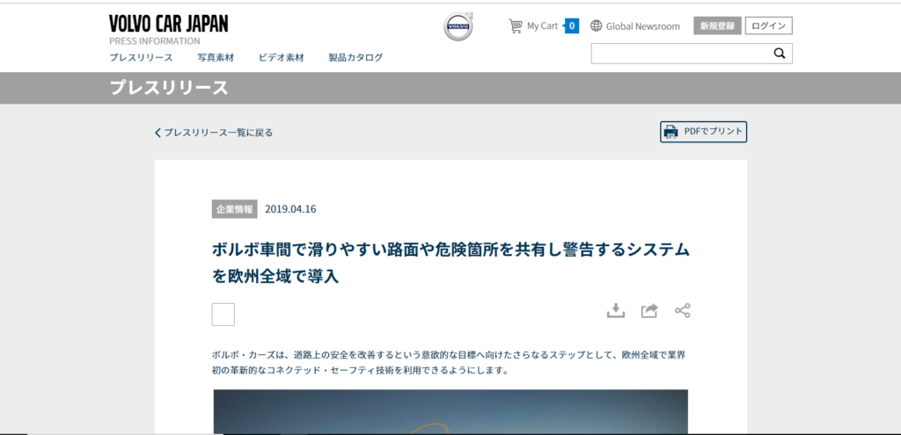This screenshot has height=435, width=901.
Task: Open the shopping cart icon
Action: pyautogui.click(x=516, y=25)
